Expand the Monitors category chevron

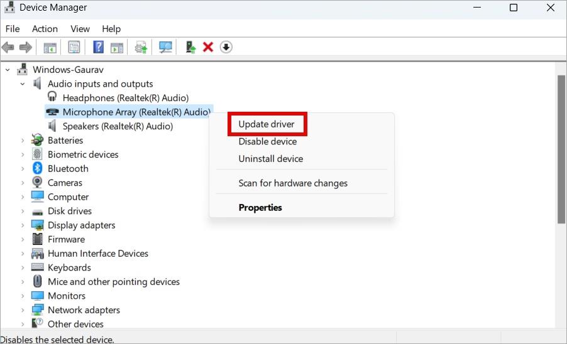click(23, 296)
